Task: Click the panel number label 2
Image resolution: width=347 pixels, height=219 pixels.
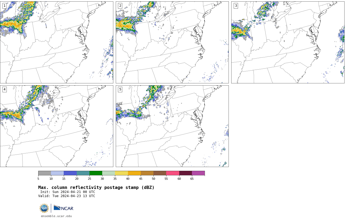Action: pos(120,6)
